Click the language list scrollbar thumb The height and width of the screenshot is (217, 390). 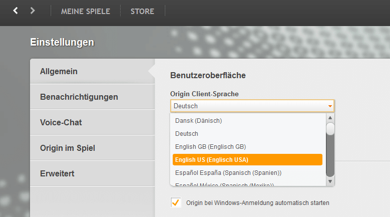click(x=330, y=129)
